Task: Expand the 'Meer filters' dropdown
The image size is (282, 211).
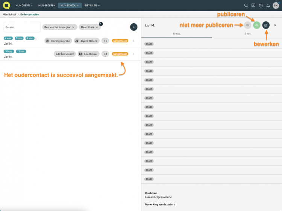Action: coord(90,27)
